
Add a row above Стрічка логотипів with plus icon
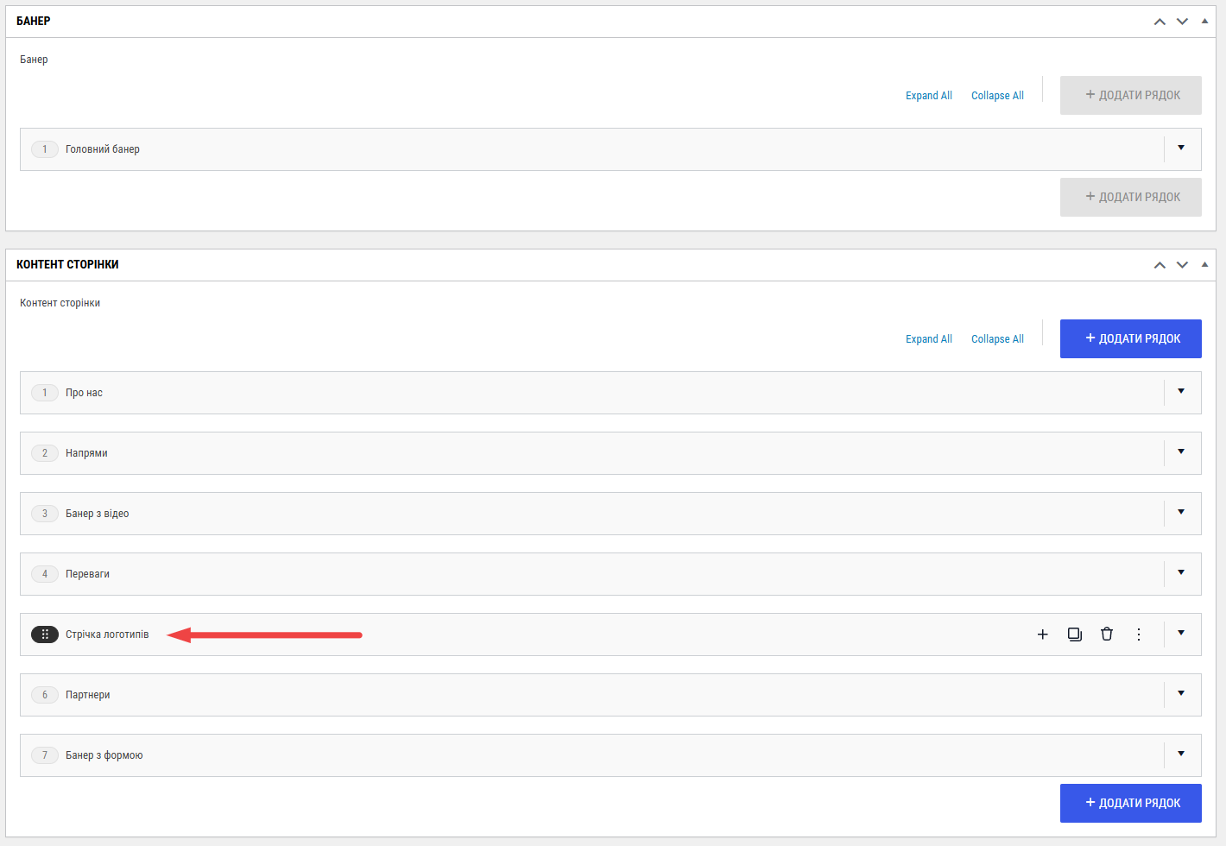[1042, 634]
